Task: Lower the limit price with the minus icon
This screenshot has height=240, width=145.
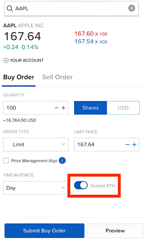Action: click(x=128, y=145)
